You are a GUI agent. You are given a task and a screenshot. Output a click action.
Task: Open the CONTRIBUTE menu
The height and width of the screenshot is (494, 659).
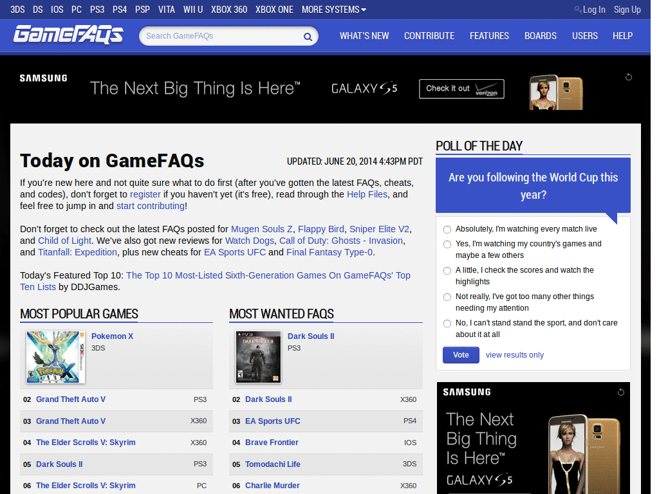(x=429, y=36)
